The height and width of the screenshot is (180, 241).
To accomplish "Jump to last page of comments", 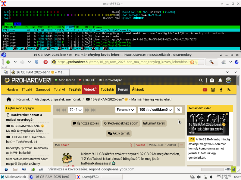I will [93, 110].
